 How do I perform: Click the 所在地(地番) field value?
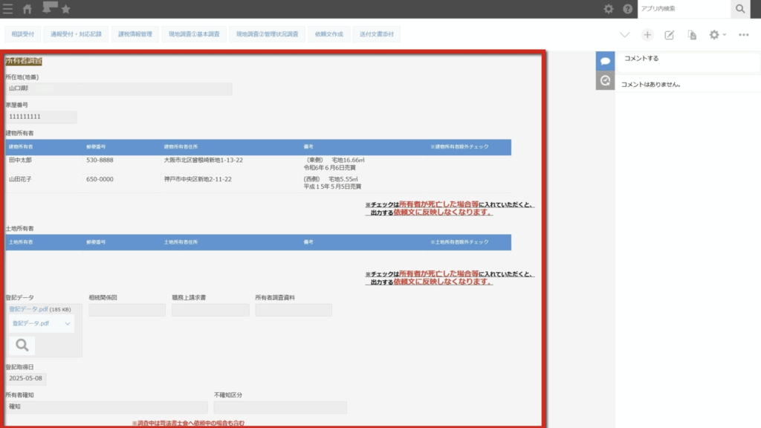click(x=119, y=89)
